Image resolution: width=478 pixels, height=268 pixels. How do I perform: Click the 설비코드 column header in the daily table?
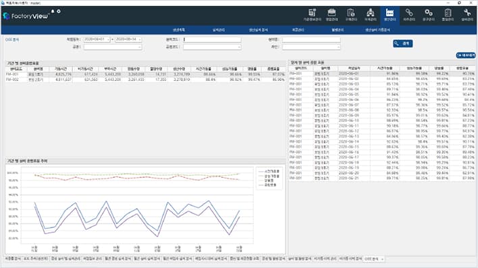301,69
